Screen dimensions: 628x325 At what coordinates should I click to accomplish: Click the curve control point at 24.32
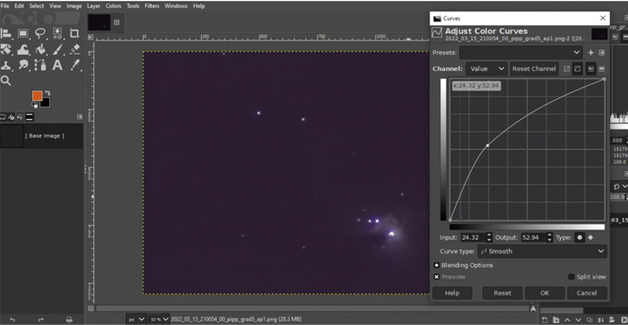pos(487,146)
